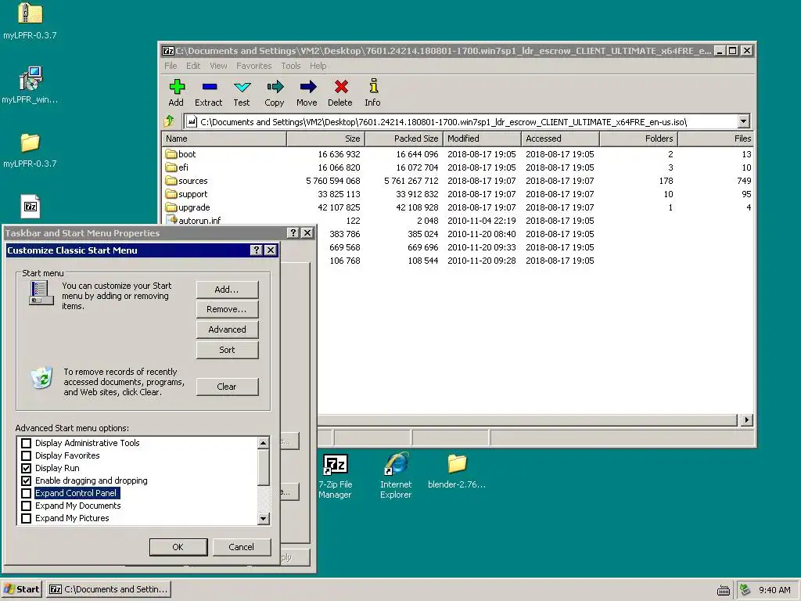Sort by Folders column header
Viewport: 801px width, 601px height.
coord(638,139)
